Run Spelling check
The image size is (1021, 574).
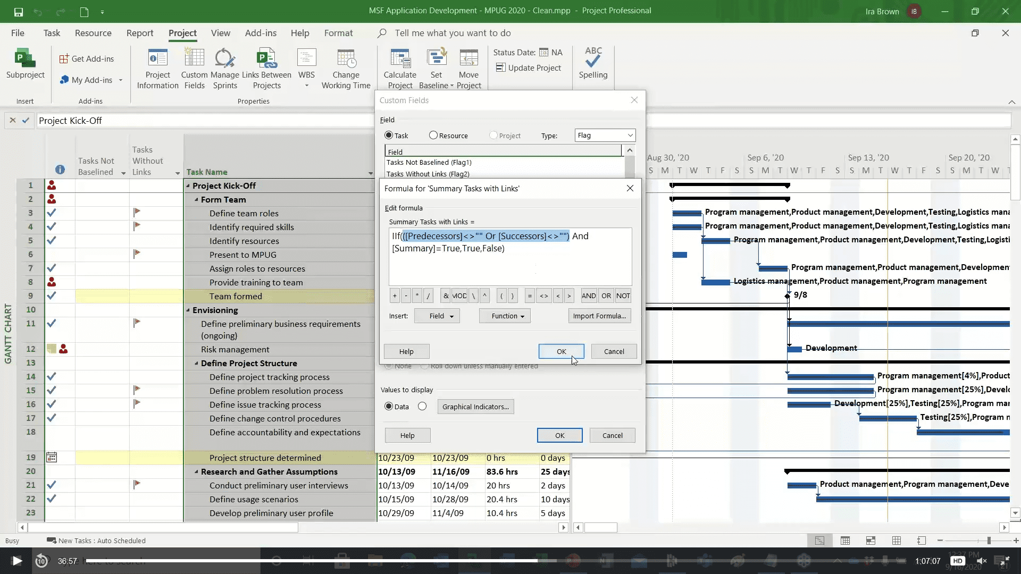tap(593, 64)
